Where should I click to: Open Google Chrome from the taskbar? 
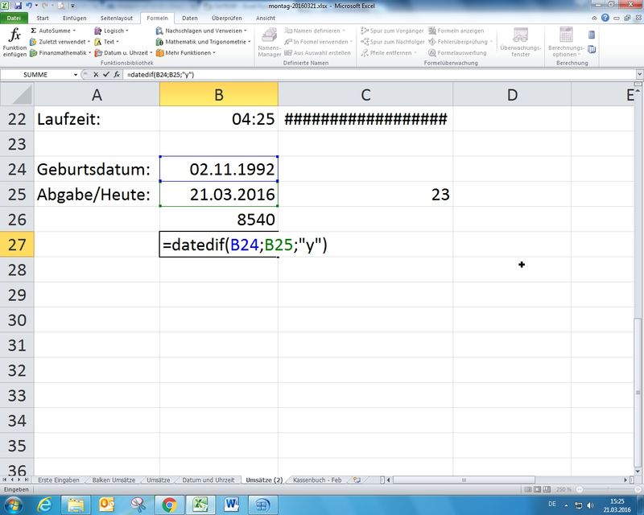coord(169,505)
